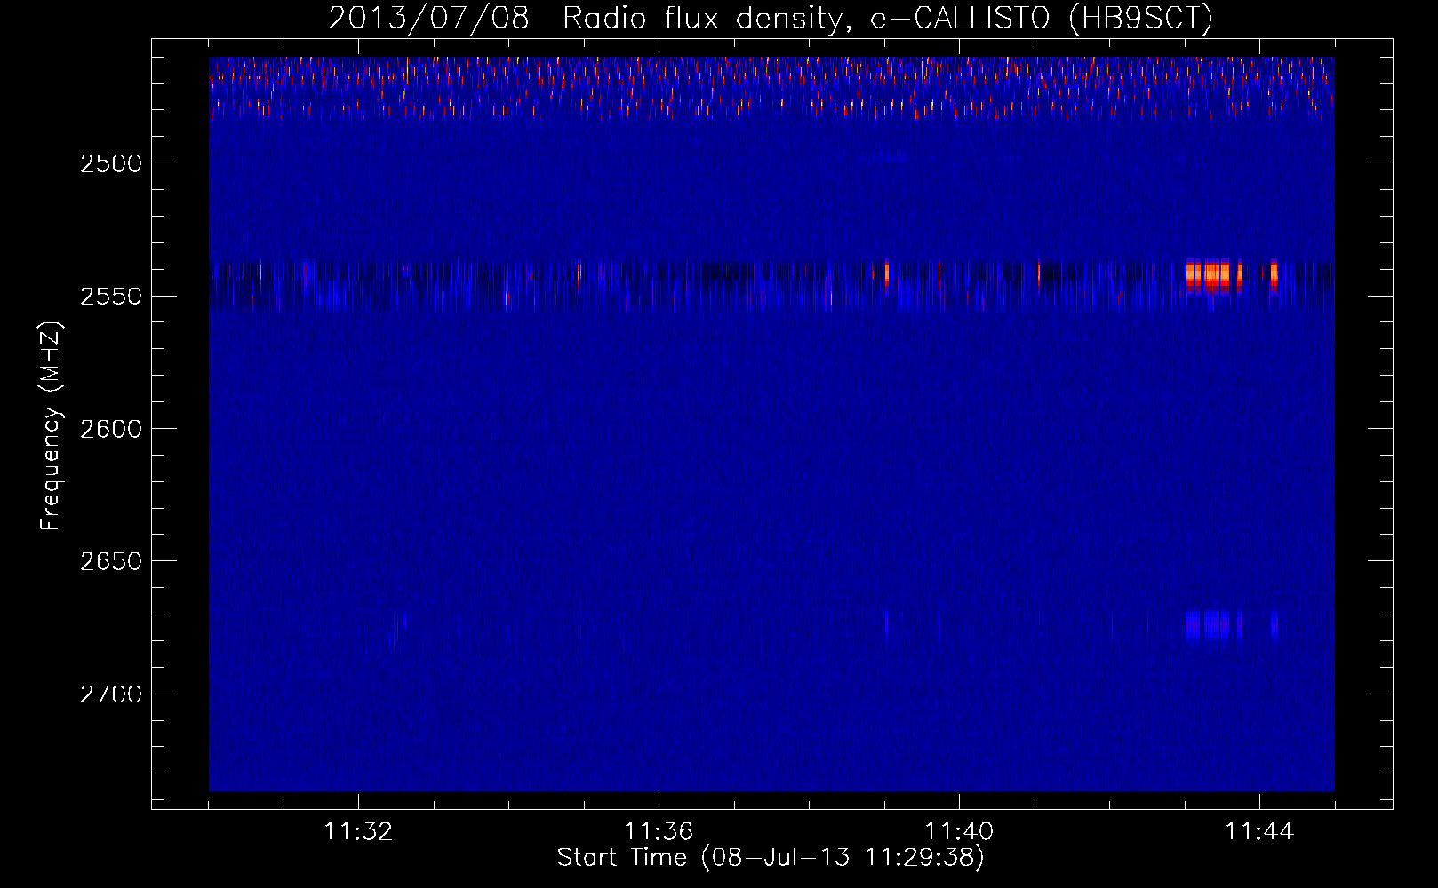Select the 2700 frequency axis label

(x=110, y=694)
